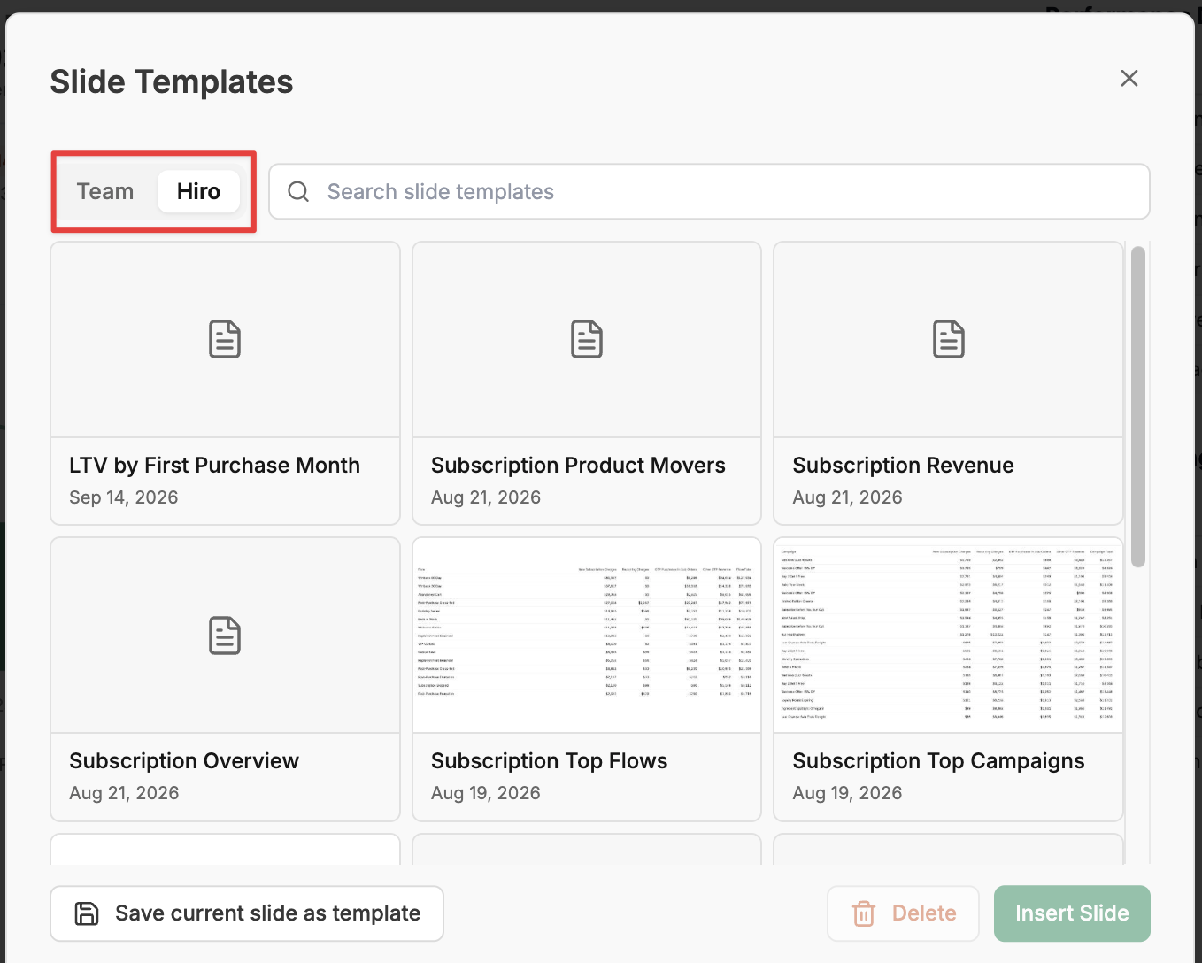Focus the Search slide templates field
Image resolution: width=1202 pixels, height=963 pixels.
click(x=709, y=191)
